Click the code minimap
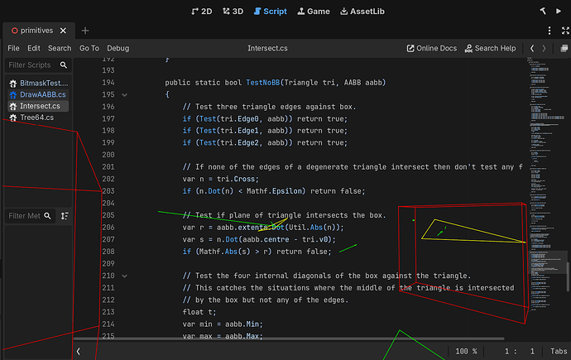 (x=548, y=185)
